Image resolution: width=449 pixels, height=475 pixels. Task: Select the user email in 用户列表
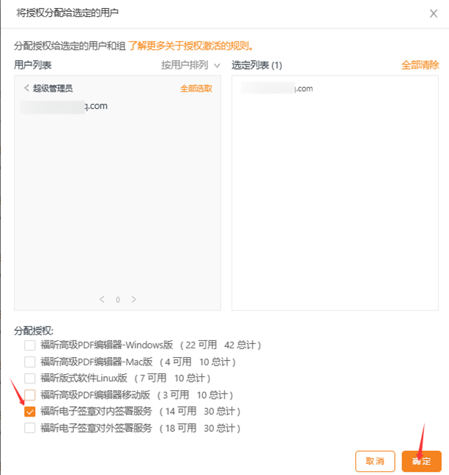64,106
